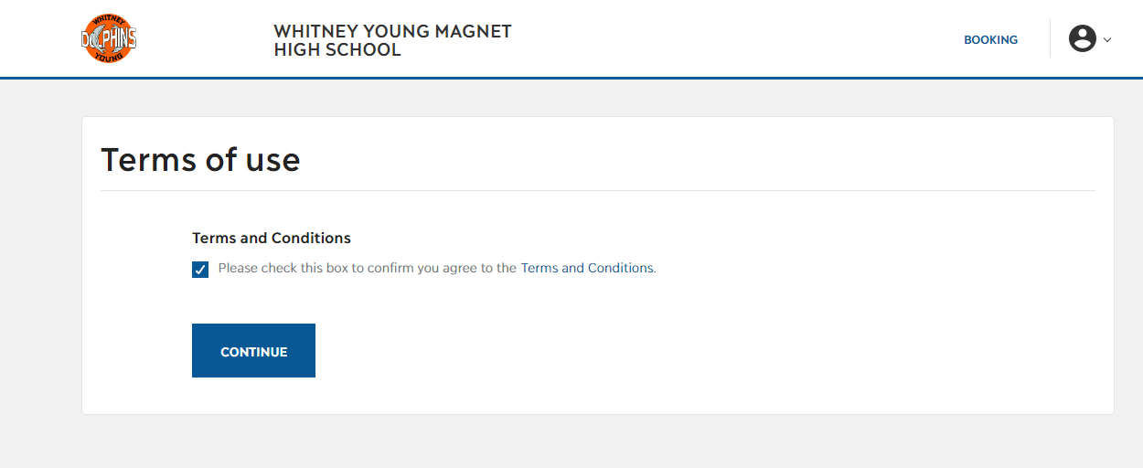This screenshot has width=1143, height=468.
Task: Expand the chevron next to account avatar
Action: coord(1107,39)
